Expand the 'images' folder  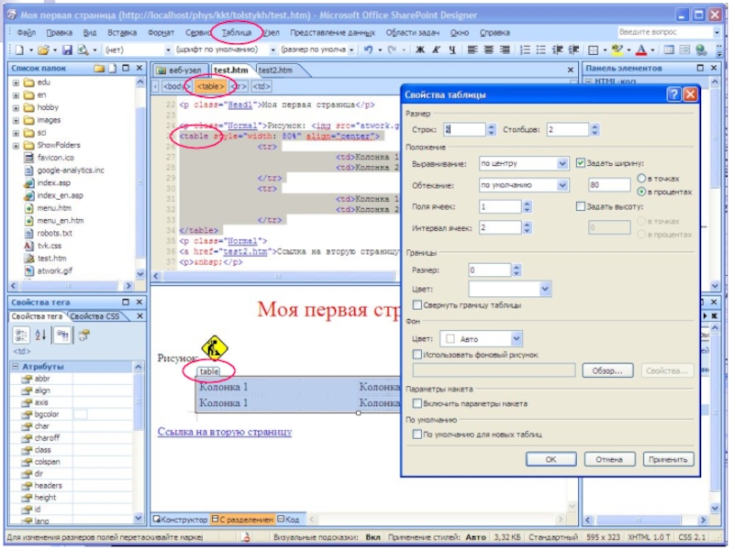(x=16, y=121)
